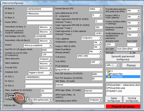The image size is (144, 111).
Task: Click the empty GPRS hasło field
Action: pyautogui.click(x=93, y=95)
